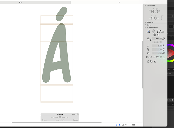The width and height of the screenshot is (174, 128).
Task: Zoom out with the minus button
Action: pos(130,125)
